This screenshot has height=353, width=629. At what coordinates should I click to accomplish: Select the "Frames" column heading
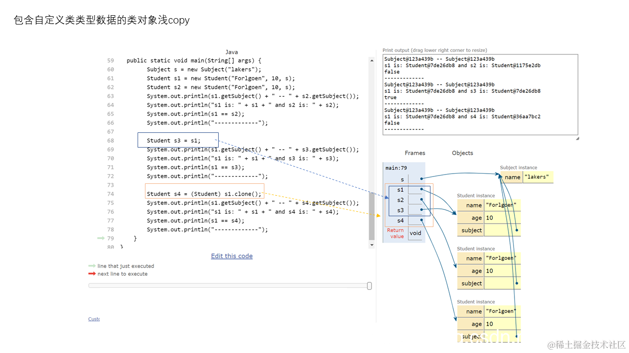pyautogui.click(x=415, y=153)
